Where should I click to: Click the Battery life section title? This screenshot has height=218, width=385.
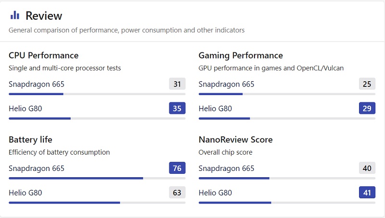pyautogui.click(x=30, y=140)
